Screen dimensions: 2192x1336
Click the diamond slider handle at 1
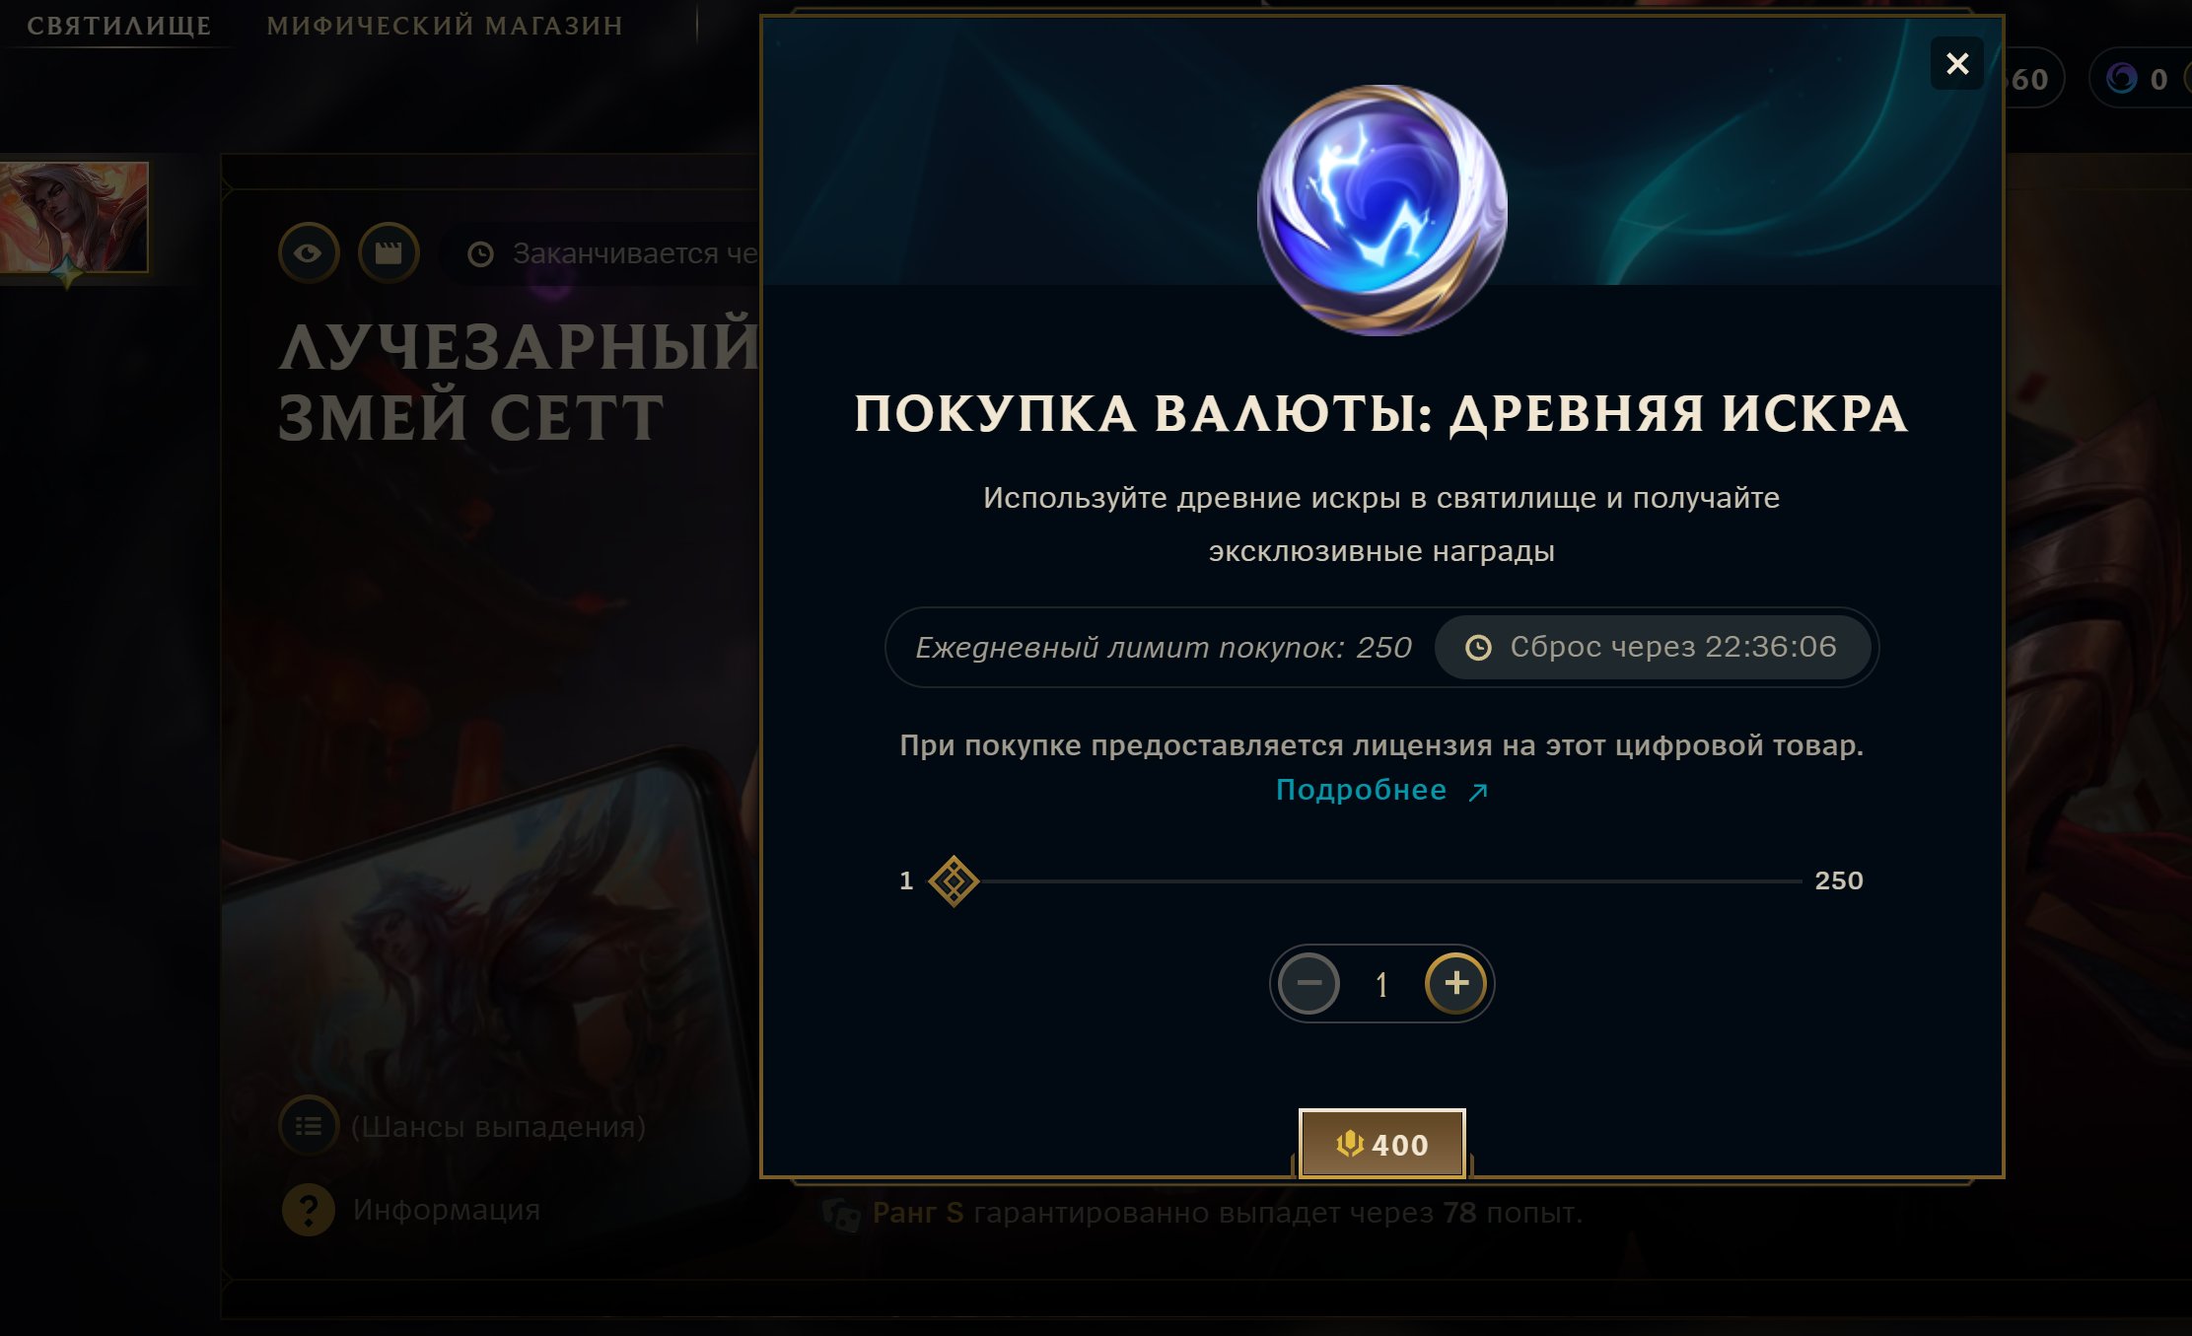click(x=954, y=880)
